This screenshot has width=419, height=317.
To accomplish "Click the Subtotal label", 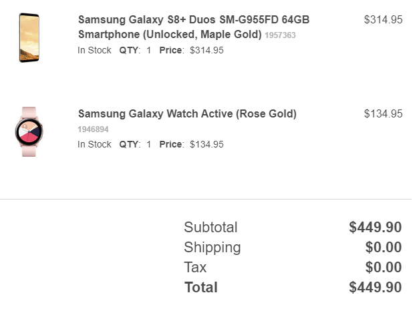I will click(x=211, y=228).
